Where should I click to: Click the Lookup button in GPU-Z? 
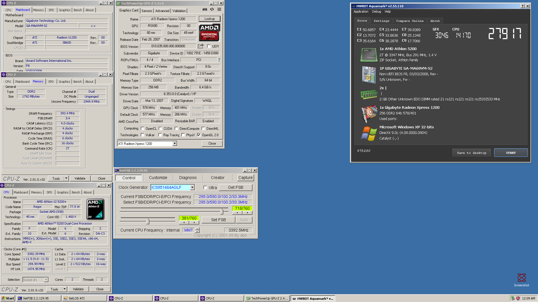pyautogui.click(x=209, y=19)
